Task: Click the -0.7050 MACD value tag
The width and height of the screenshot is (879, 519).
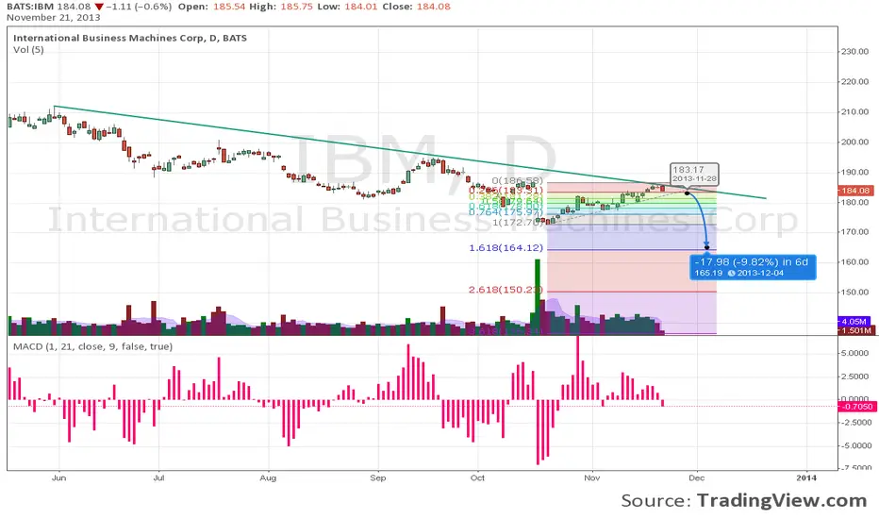Action: point(856,406)
